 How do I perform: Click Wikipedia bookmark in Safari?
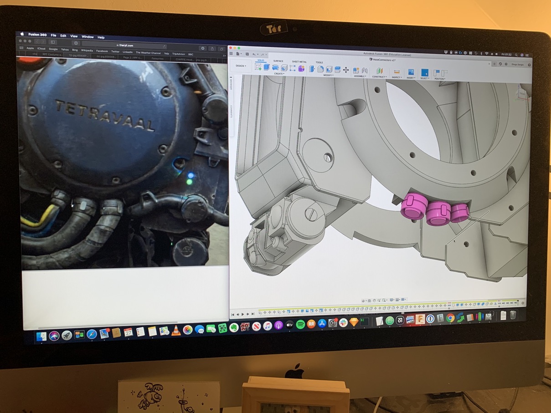point(87,51)
